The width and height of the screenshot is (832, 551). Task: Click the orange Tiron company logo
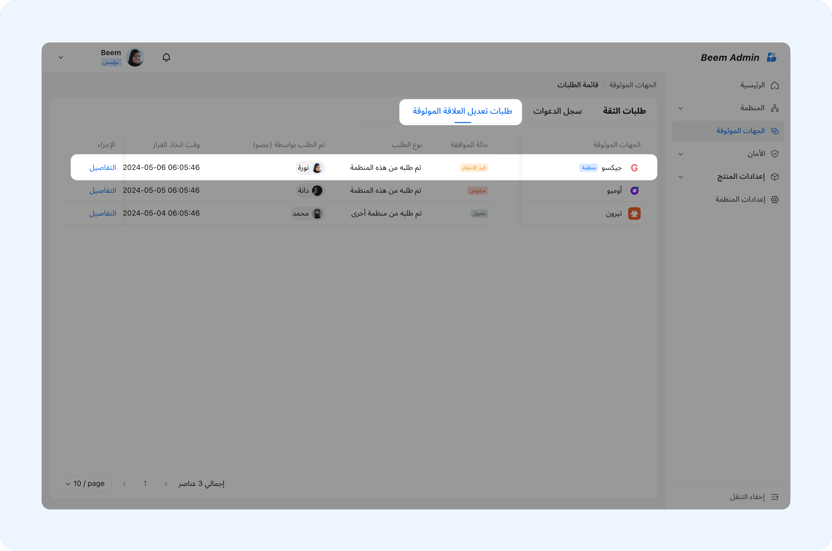pos(634,214)
